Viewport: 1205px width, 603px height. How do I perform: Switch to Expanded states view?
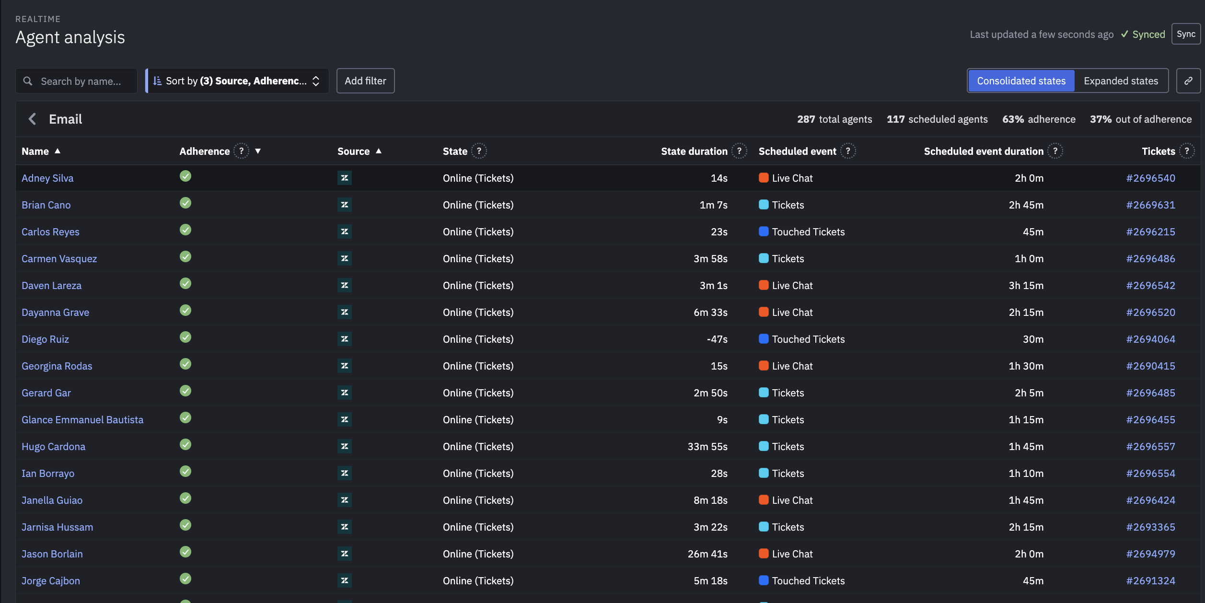click(x=1121, y=81)
